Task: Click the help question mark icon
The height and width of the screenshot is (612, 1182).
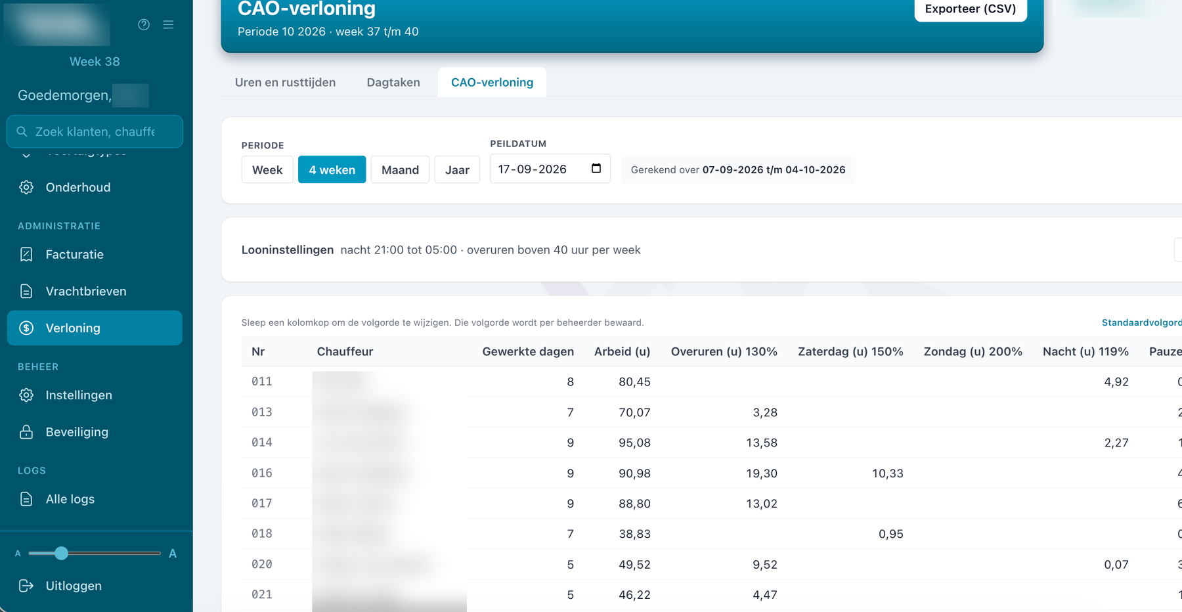Action: coord(144,24)
